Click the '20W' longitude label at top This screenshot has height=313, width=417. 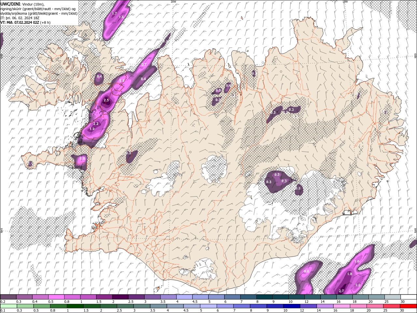[x=174, y=2]
